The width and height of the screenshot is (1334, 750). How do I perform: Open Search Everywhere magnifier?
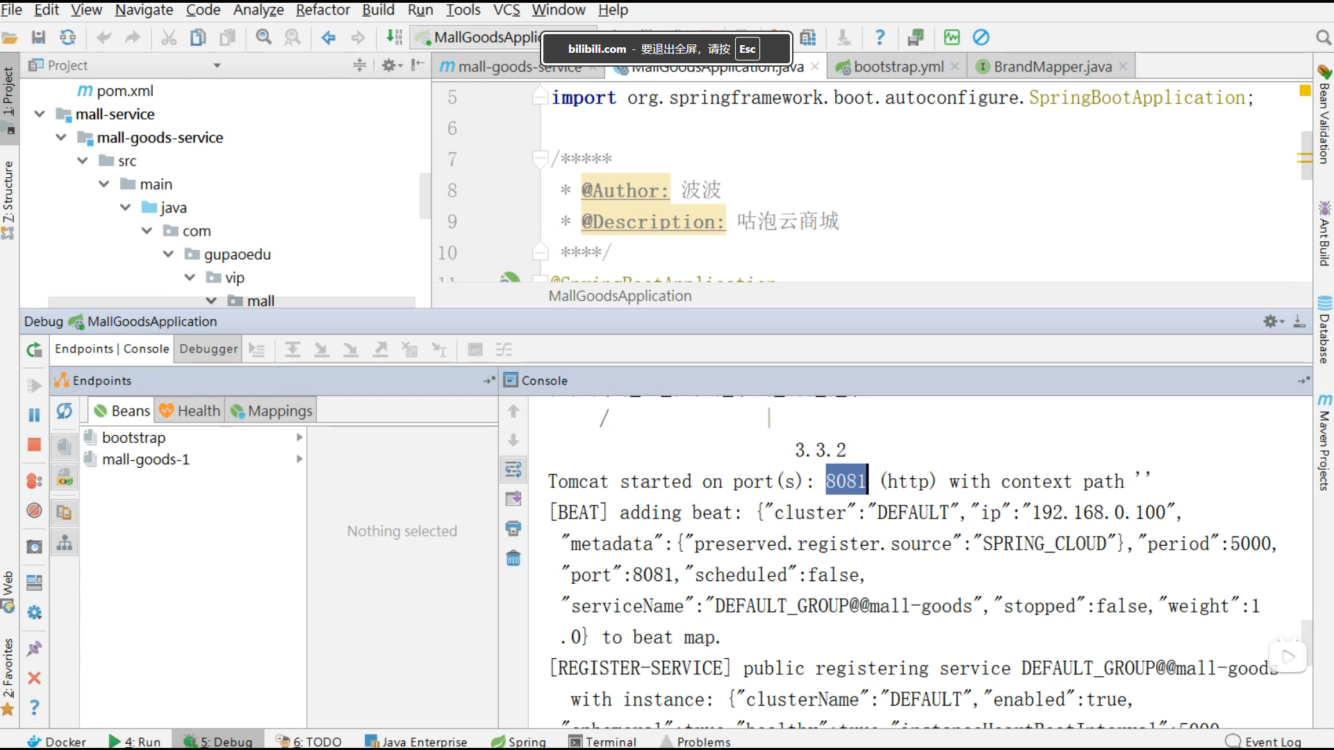click(1323, 38)
